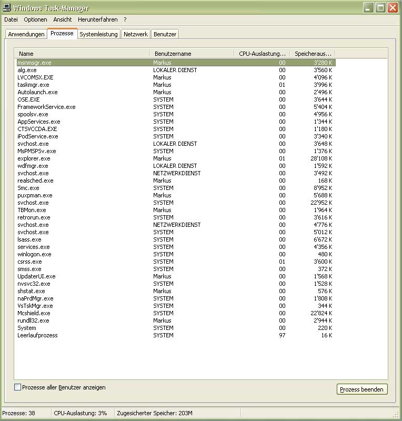Select the Leerlaufprozess row
The image size is (402, 421).
pyautogui.click(x=176, y=335)
